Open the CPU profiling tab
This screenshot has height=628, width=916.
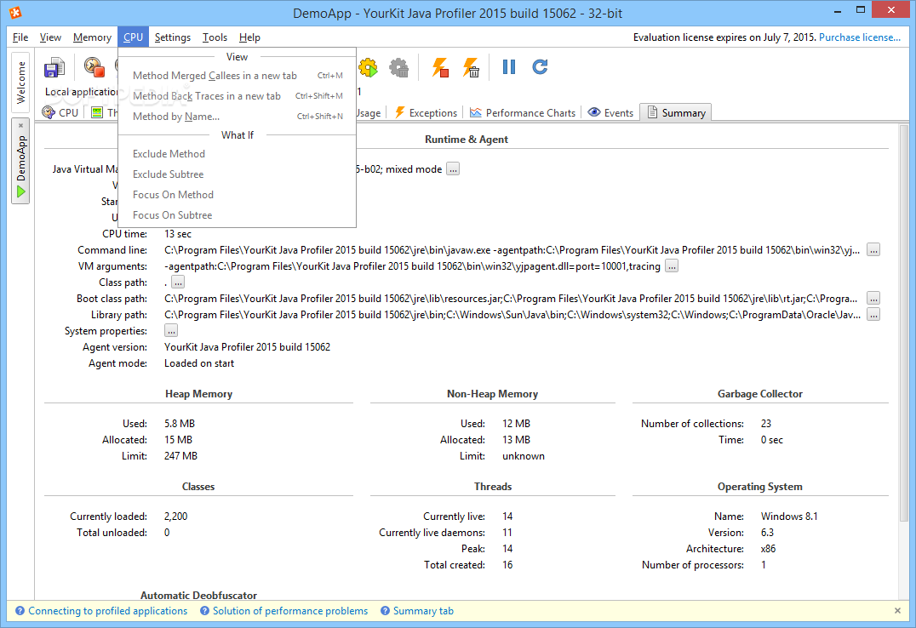point(60,112)
